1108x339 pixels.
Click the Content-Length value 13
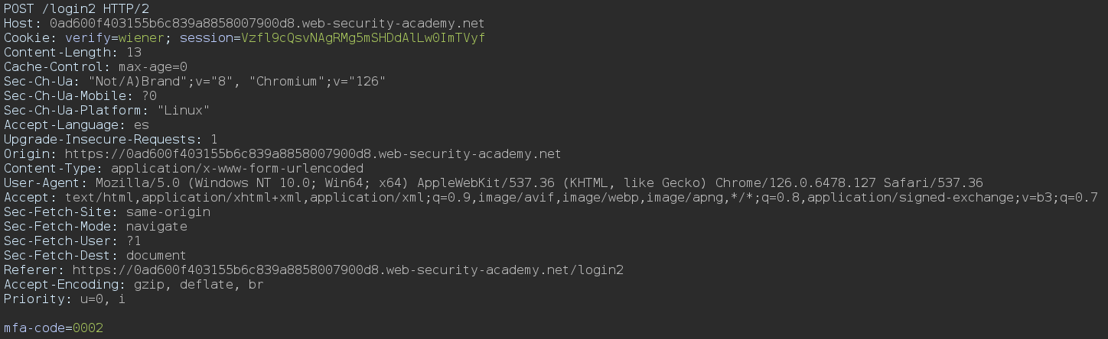click(133, 52)
